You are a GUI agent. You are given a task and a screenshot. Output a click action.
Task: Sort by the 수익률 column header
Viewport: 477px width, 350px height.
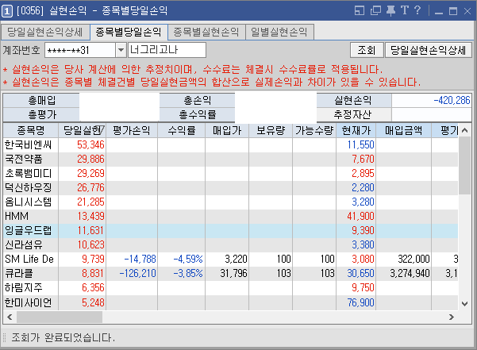coord(181,130)
